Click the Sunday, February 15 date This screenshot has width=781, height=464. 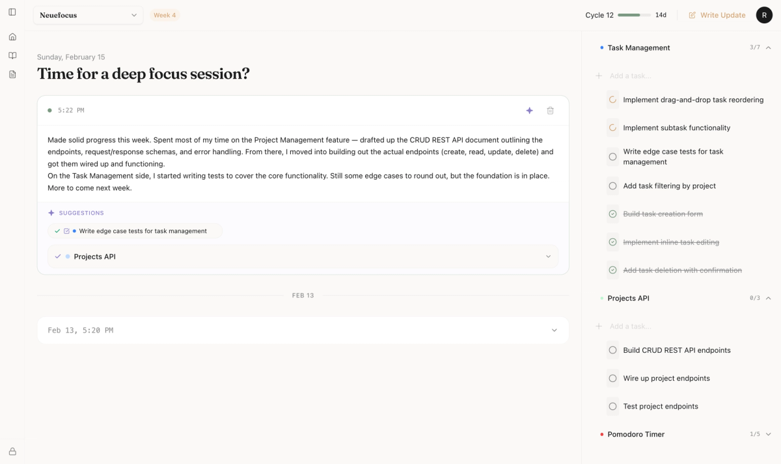point(71,57)
